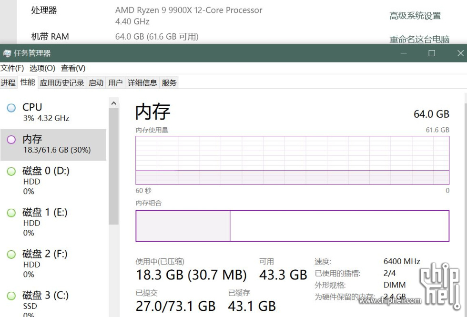The image size is (467, 317).
Task: Click the 61.6 GB graph maximum label
Action: [x=437, y=130]
